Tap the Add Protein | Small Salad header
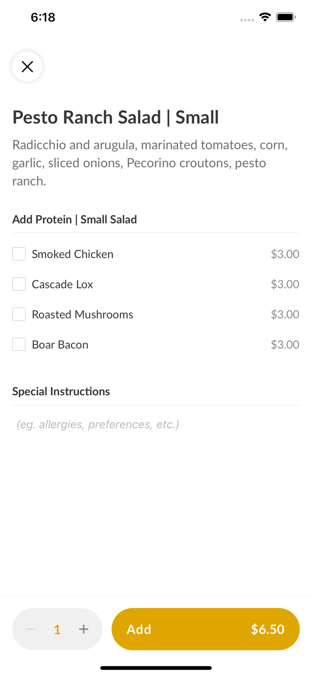Viewport: 312px width, 676px height. click(x=75, y=219)
